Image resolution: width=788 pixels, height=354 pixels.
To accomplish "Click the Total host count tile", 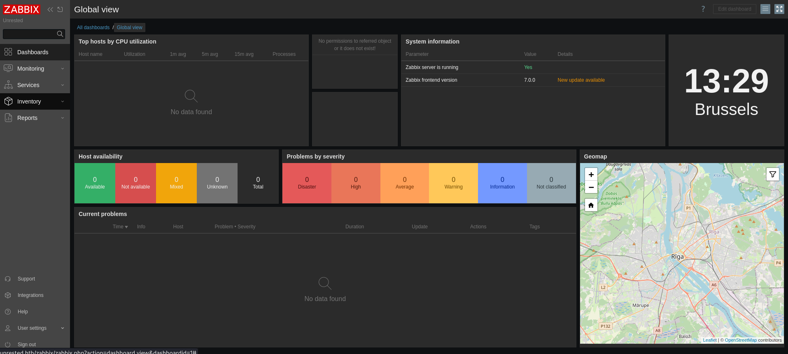I will pos(258,183).
